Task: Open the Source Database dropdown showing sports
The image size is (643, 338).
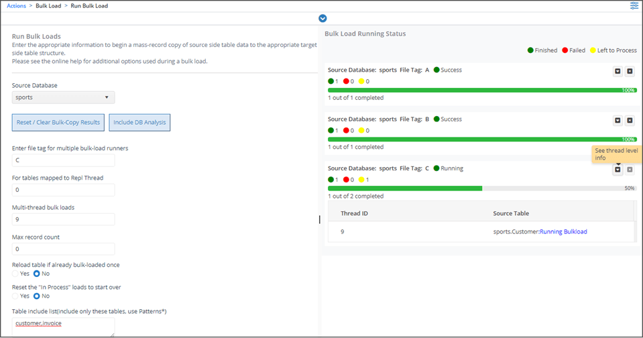Action: pyautogui.click(x=64, y=97)
